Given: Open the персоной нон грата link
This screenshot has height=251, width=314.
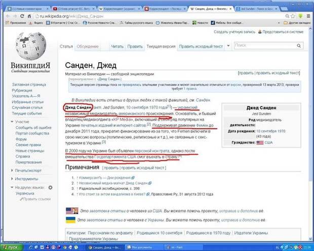Looking at the screenshot, I should click(152, 151).
